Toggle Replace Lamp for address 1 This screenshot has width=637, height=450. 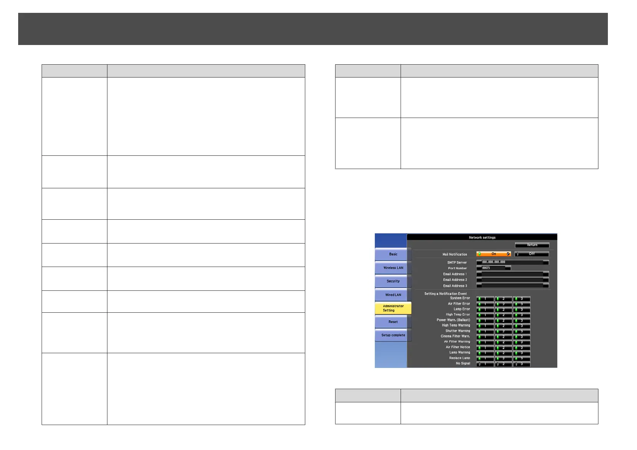tap(485, 358)
